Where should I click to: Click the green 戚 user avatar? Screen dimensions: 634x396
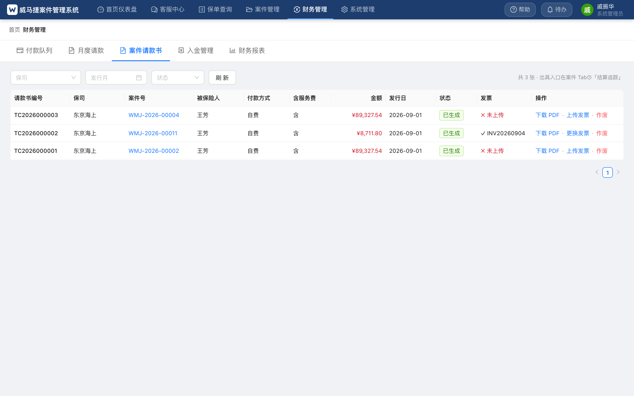[x=587, y=10]
